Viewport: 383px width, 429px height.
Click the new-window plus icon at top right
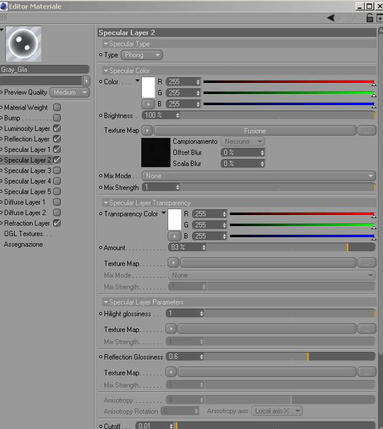click(x=379, y=18)
